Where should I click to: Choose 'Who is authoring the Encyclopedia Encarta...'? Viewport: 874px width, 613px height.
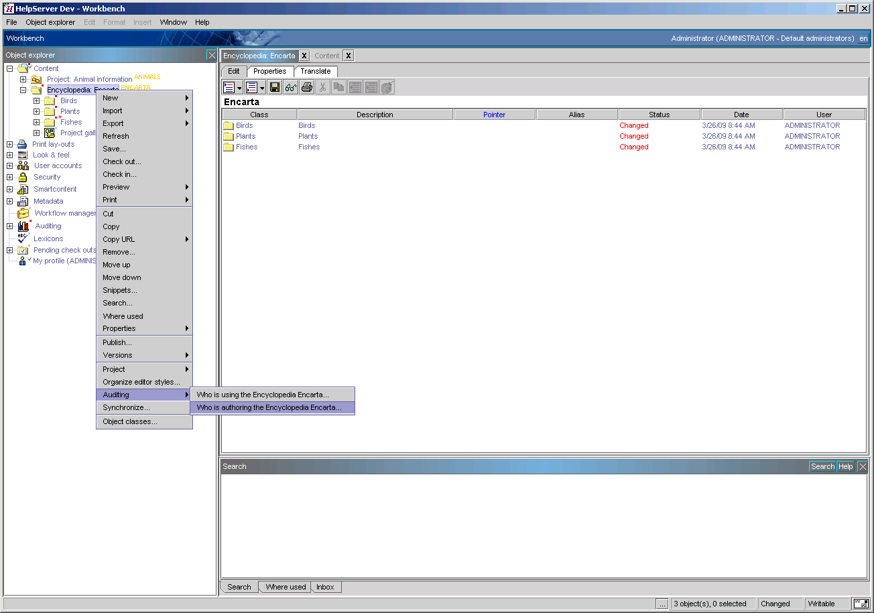coord(272,407)
